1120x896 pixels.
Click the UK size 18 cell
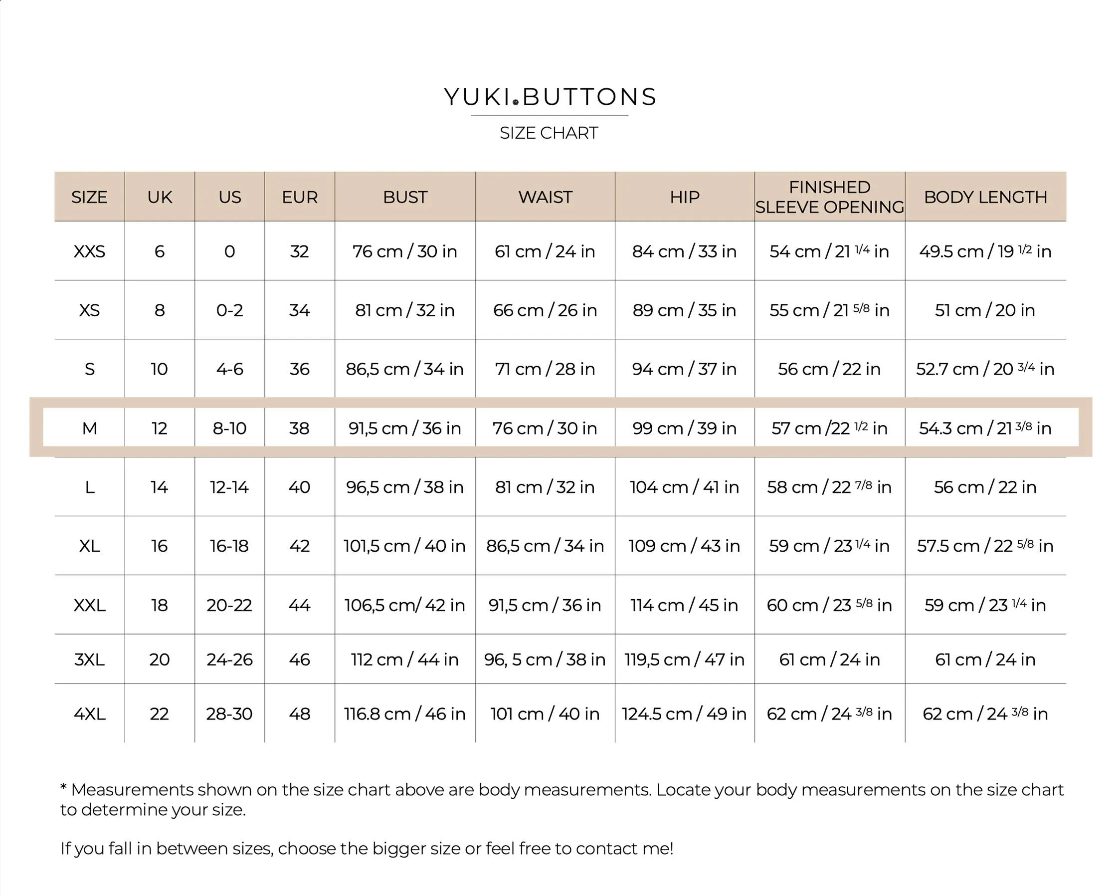coord(159,605)
